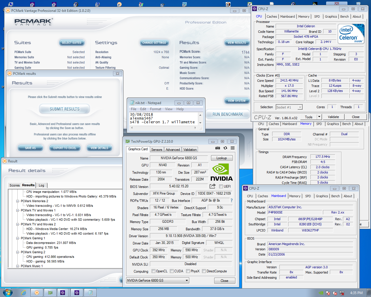Click the SELECT SUITES button
Screen dimensions: 371x297
(x=72, y=43)
